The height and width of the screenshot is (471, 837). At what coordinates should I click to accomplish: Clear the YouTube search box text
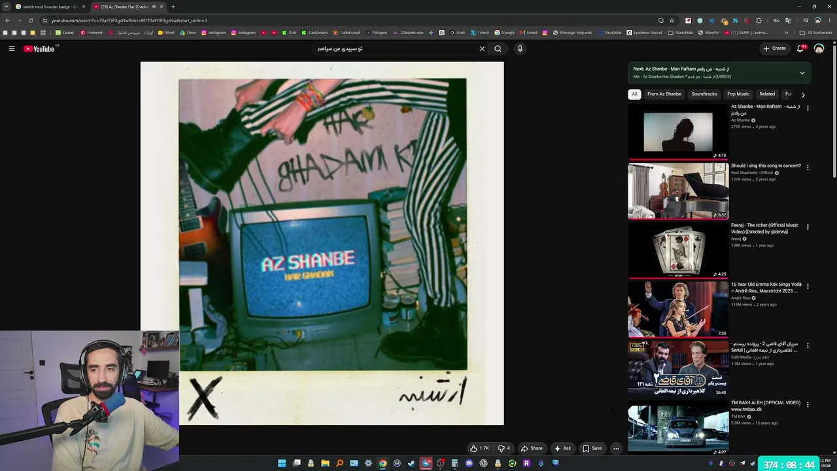(x=482, y=48)
